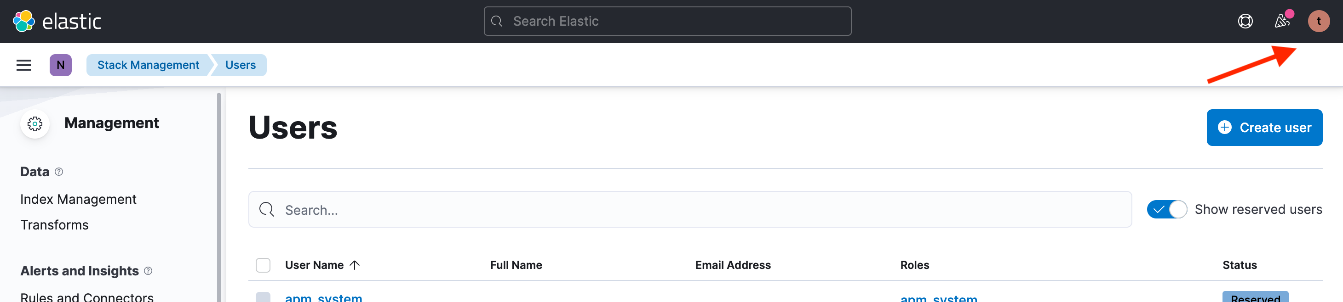The height and width of the screenshot is (302, 1343).
Task: Open the apm_system user link
Action: coord(324,297)
